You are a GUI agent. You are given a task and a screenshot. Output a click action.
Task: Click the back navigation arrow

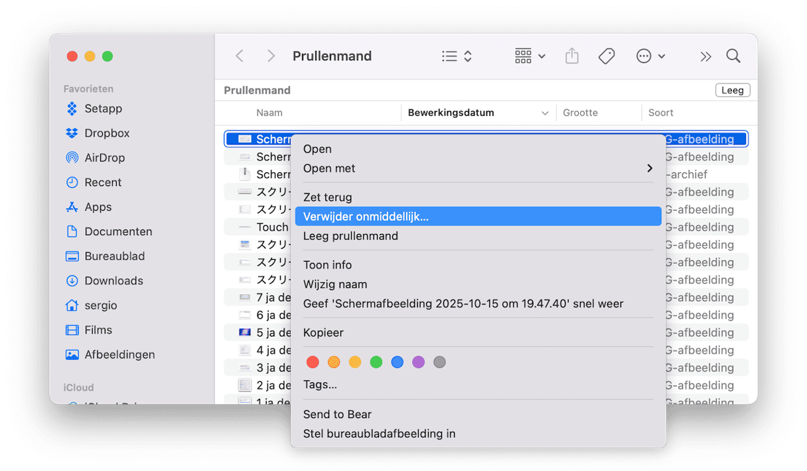[240, 56]
